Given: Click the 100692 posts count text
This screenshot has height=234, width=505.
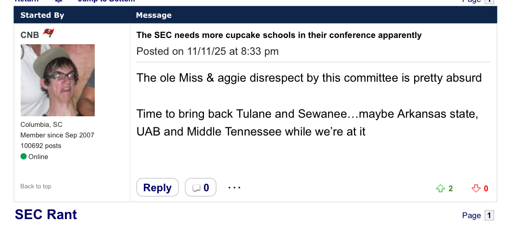Looking at the screenshot, I should 41,146.
